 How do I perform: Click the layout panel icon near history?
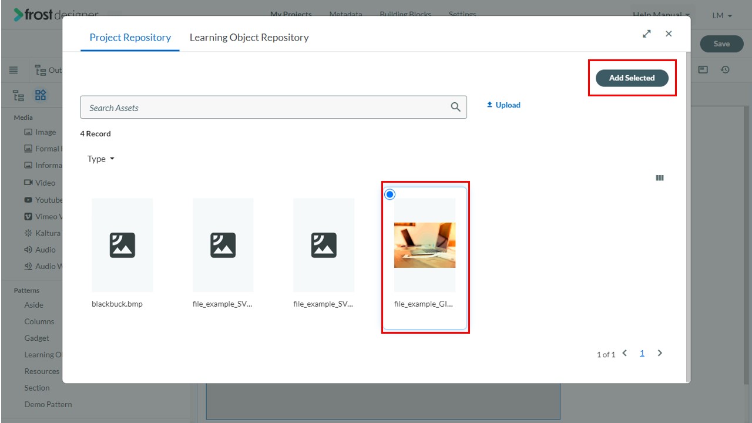tap(703, 70)
